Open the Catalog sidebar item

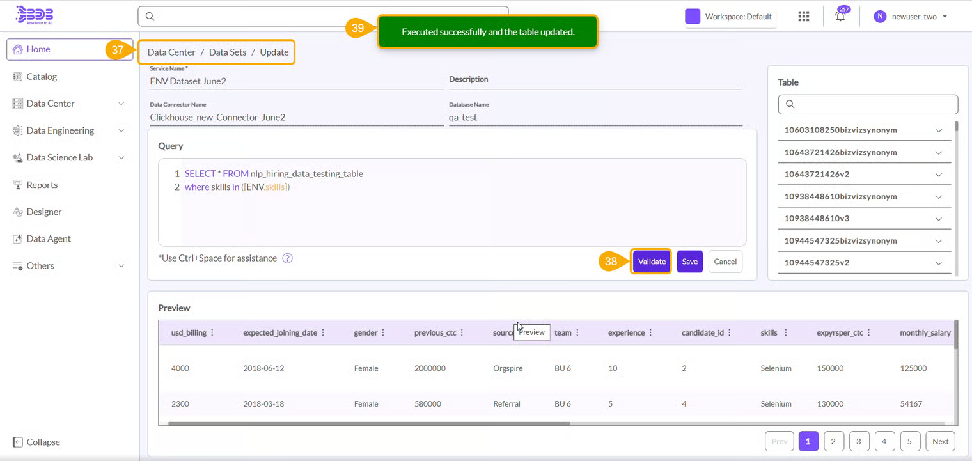pos(42,77)
